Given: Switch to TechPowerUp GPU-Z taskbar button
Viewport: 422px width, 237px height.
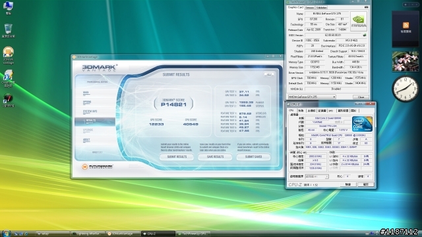Looking at the screenshot, I should 193,234.
